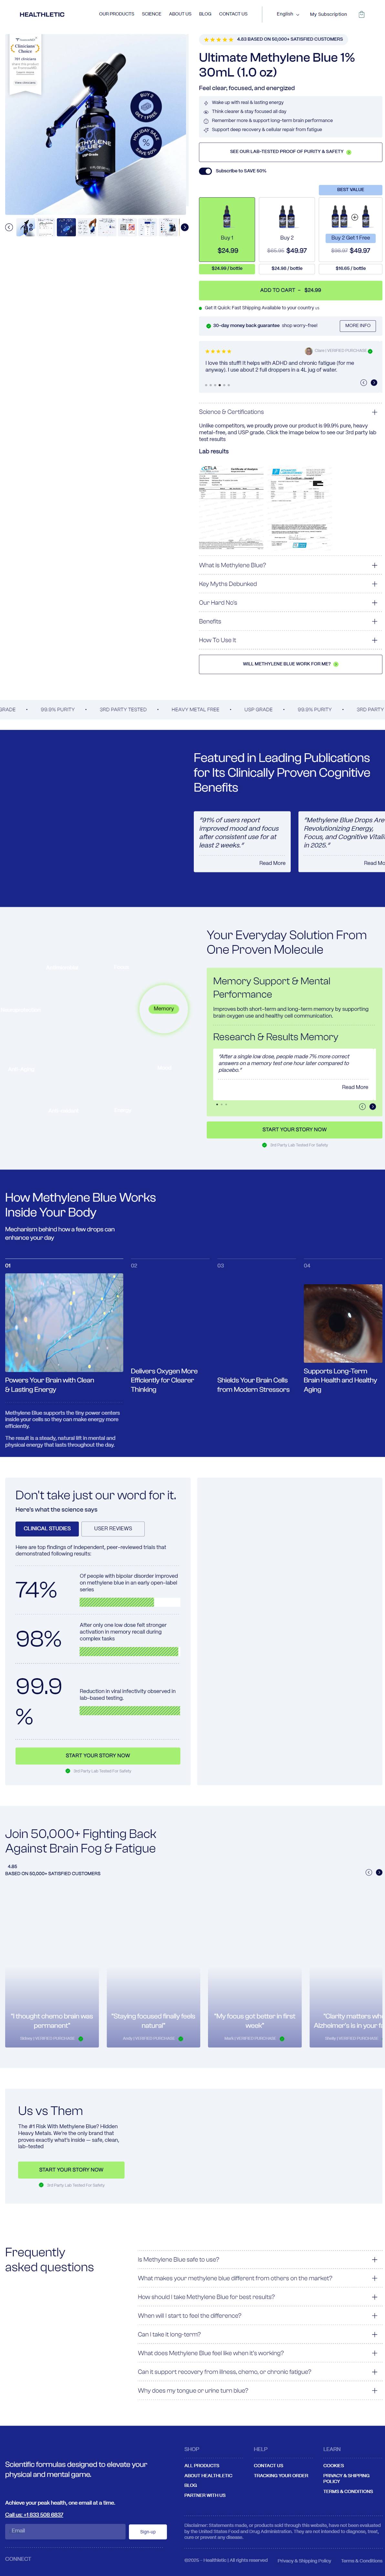This screenshot has width=385, height=2576.
Task: Click SEE OUR LAB-TESTED PROOF button
Action: click(x=290, y=152)
